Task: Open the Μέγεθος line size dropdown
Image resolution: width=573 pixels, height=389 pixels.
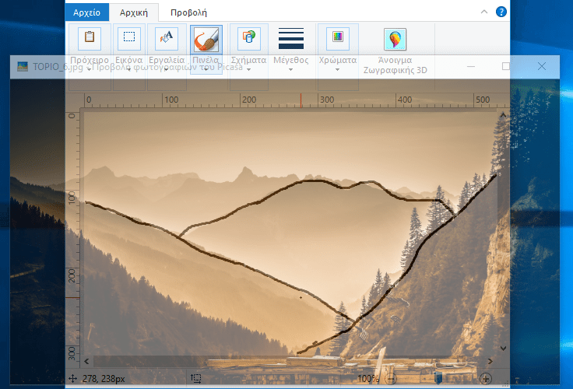Action: [x=291, y=49]
